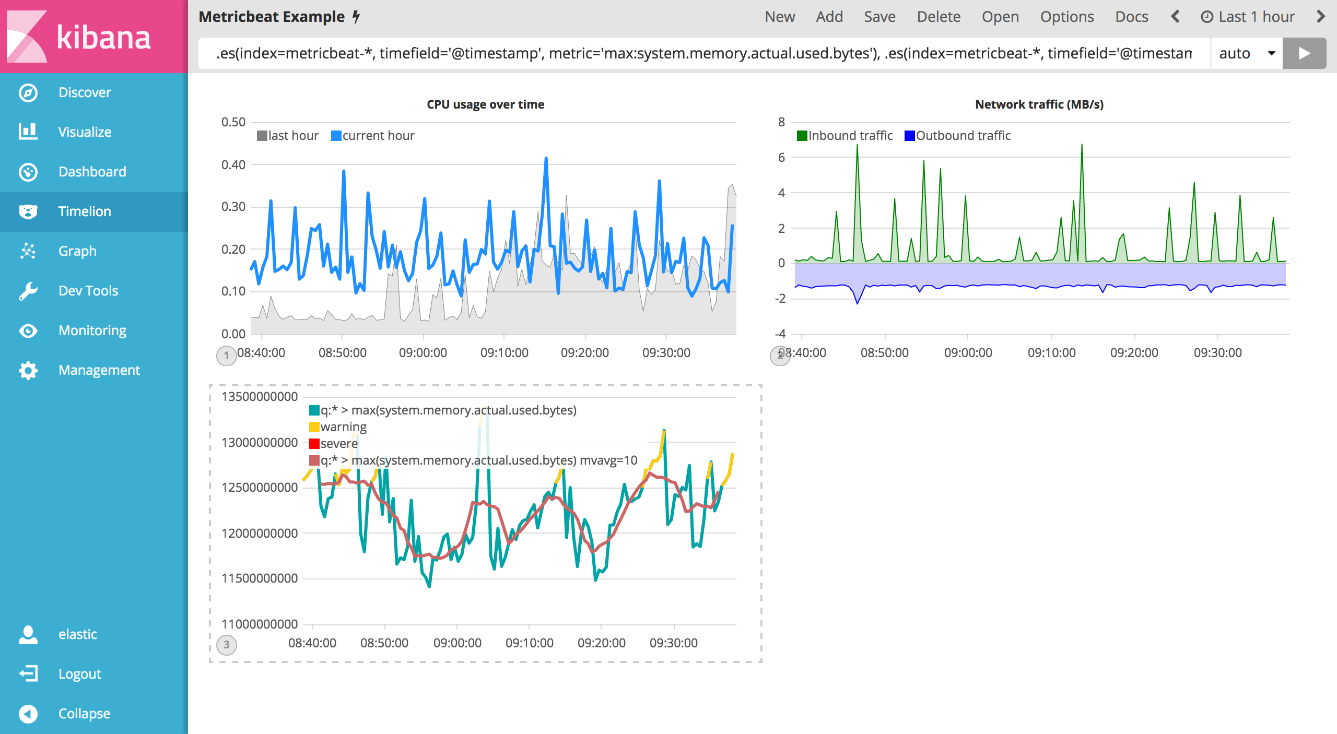Image resolution: width=1337 pixels, height=734 pixels.
Task: Run the Timelion expression play button
Action: [1304, 53]
